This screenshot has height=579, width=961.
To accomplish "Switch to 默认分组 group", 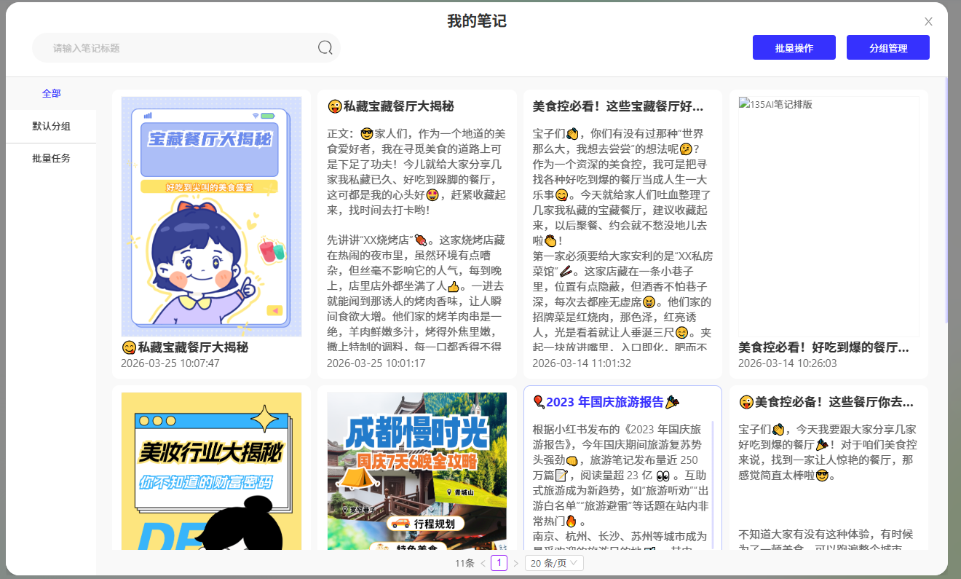I will [x=51, y=126].
